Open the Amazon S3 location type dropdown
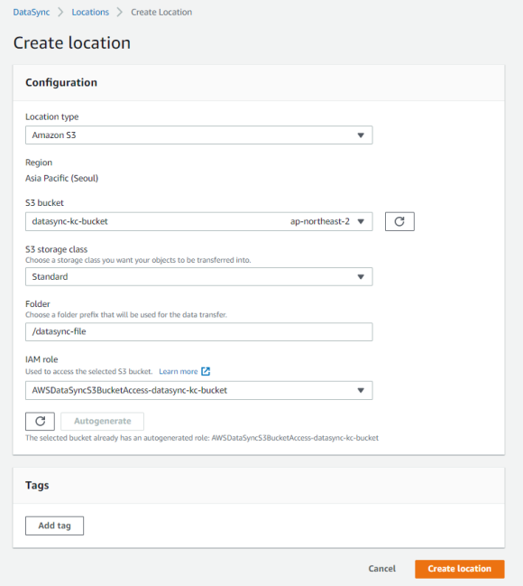The height and width of the screenshot is (586, 523). tap(199, 135)
